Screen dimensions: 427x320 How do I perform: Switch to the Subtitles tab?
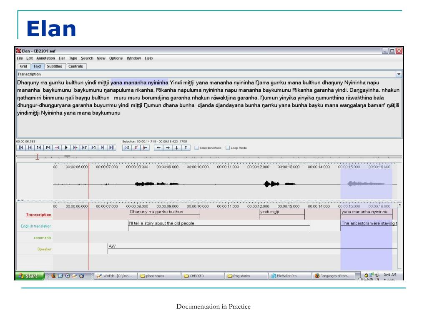(55, 66)
